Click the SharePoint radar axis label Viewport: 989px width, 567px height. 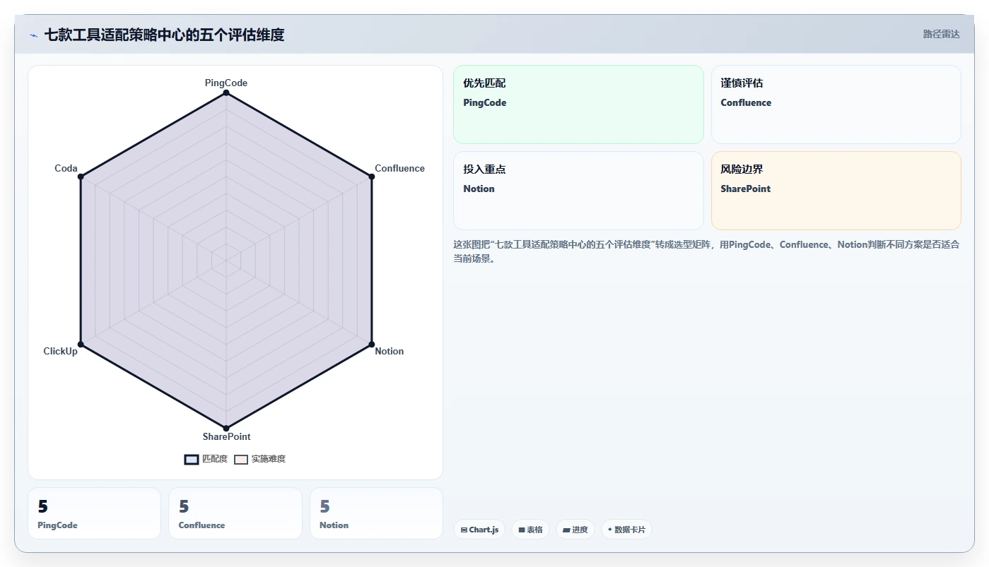pos(226,436)
